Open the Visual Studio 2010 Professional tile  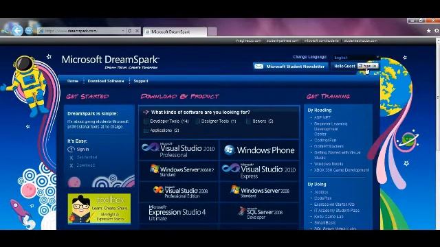click(x=179, y=150)
